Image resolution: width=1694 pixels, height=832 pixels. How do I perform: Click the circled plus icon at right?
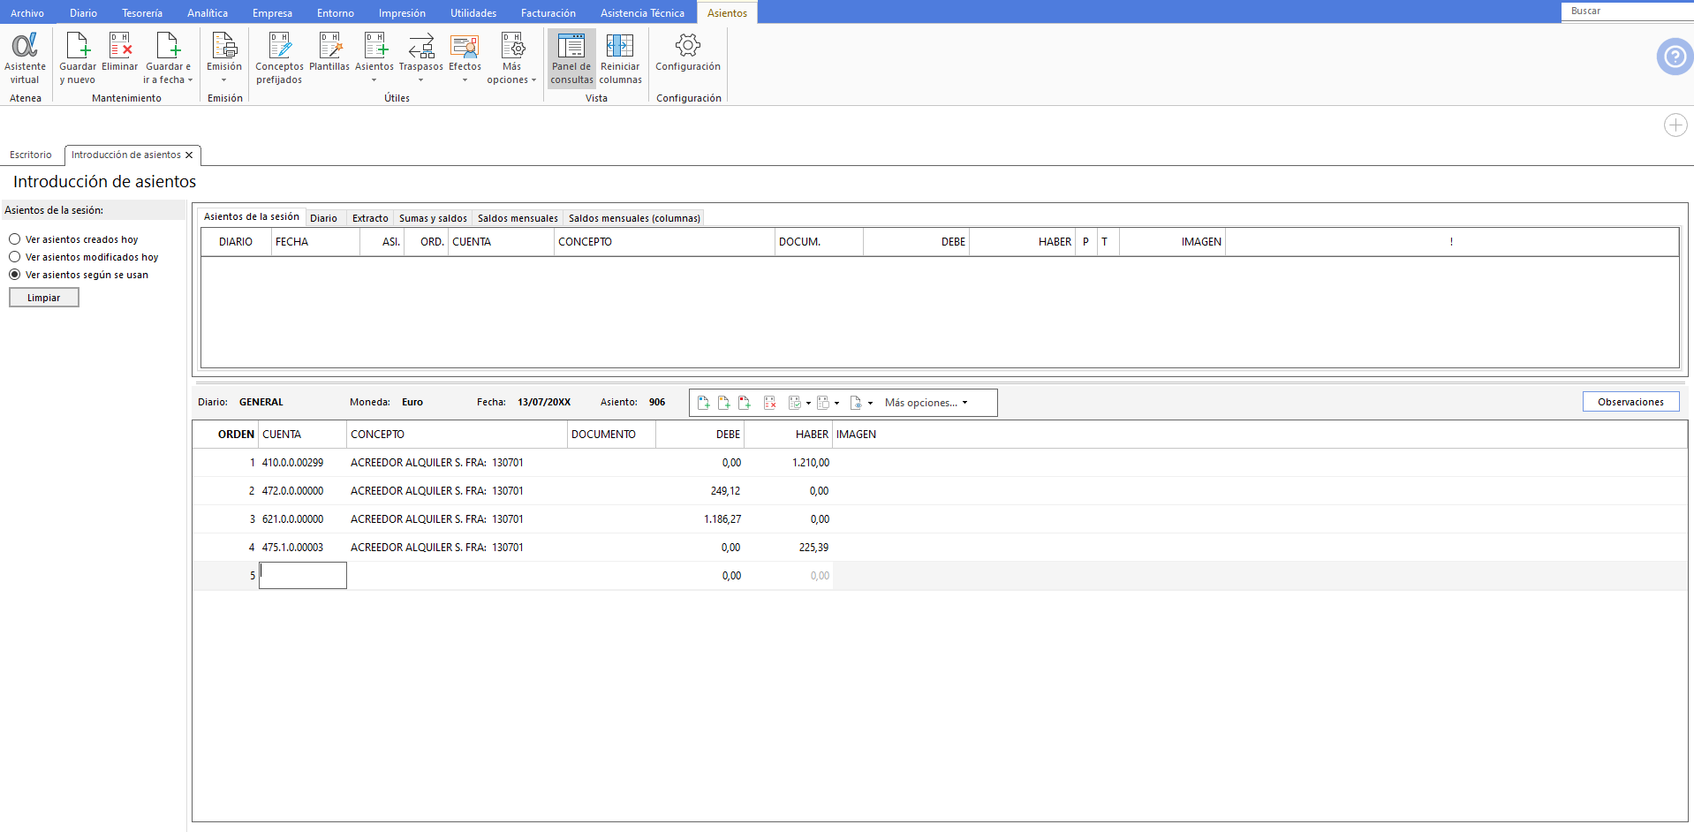(x=1675, y=125)
